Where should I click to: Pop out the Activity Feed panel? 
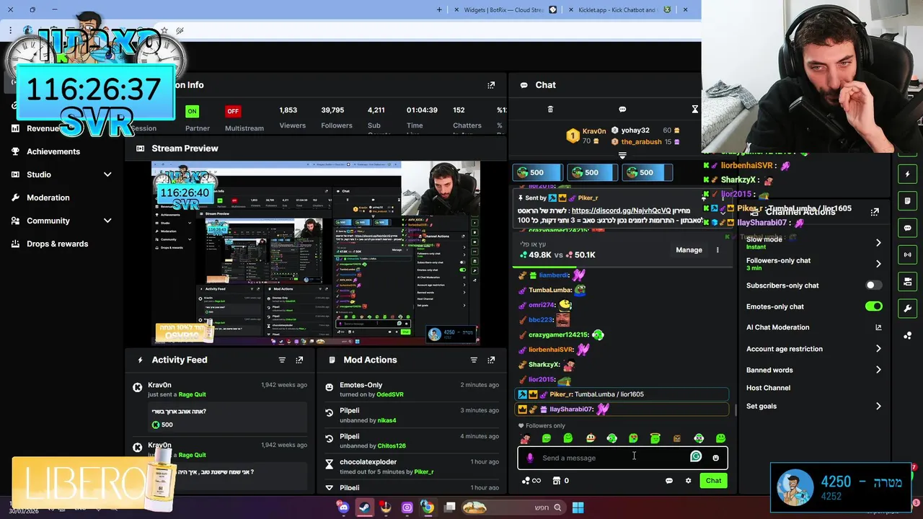tap(299, 360)
